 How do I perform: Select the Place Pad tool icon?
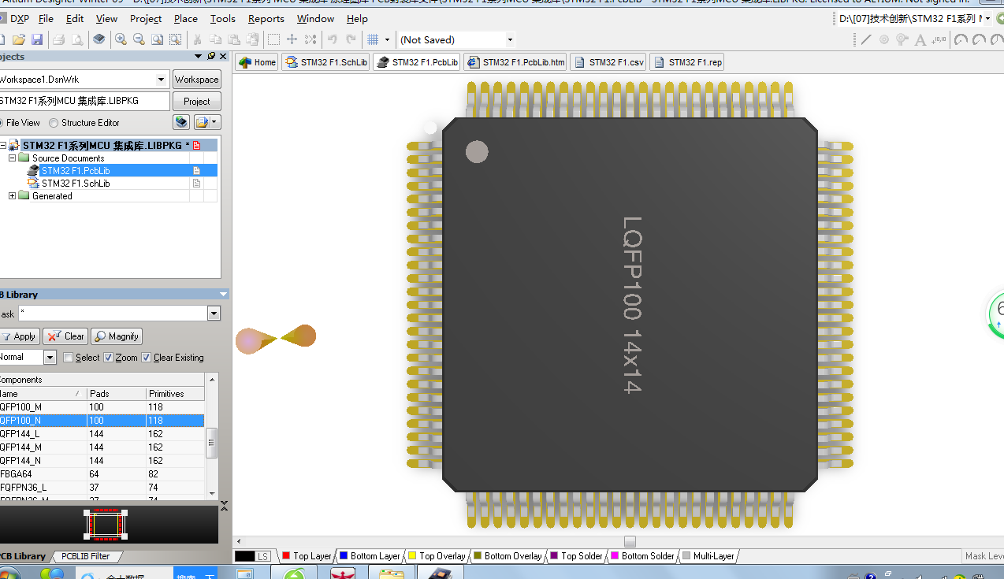pyautogui.click(x=884, y=39)
